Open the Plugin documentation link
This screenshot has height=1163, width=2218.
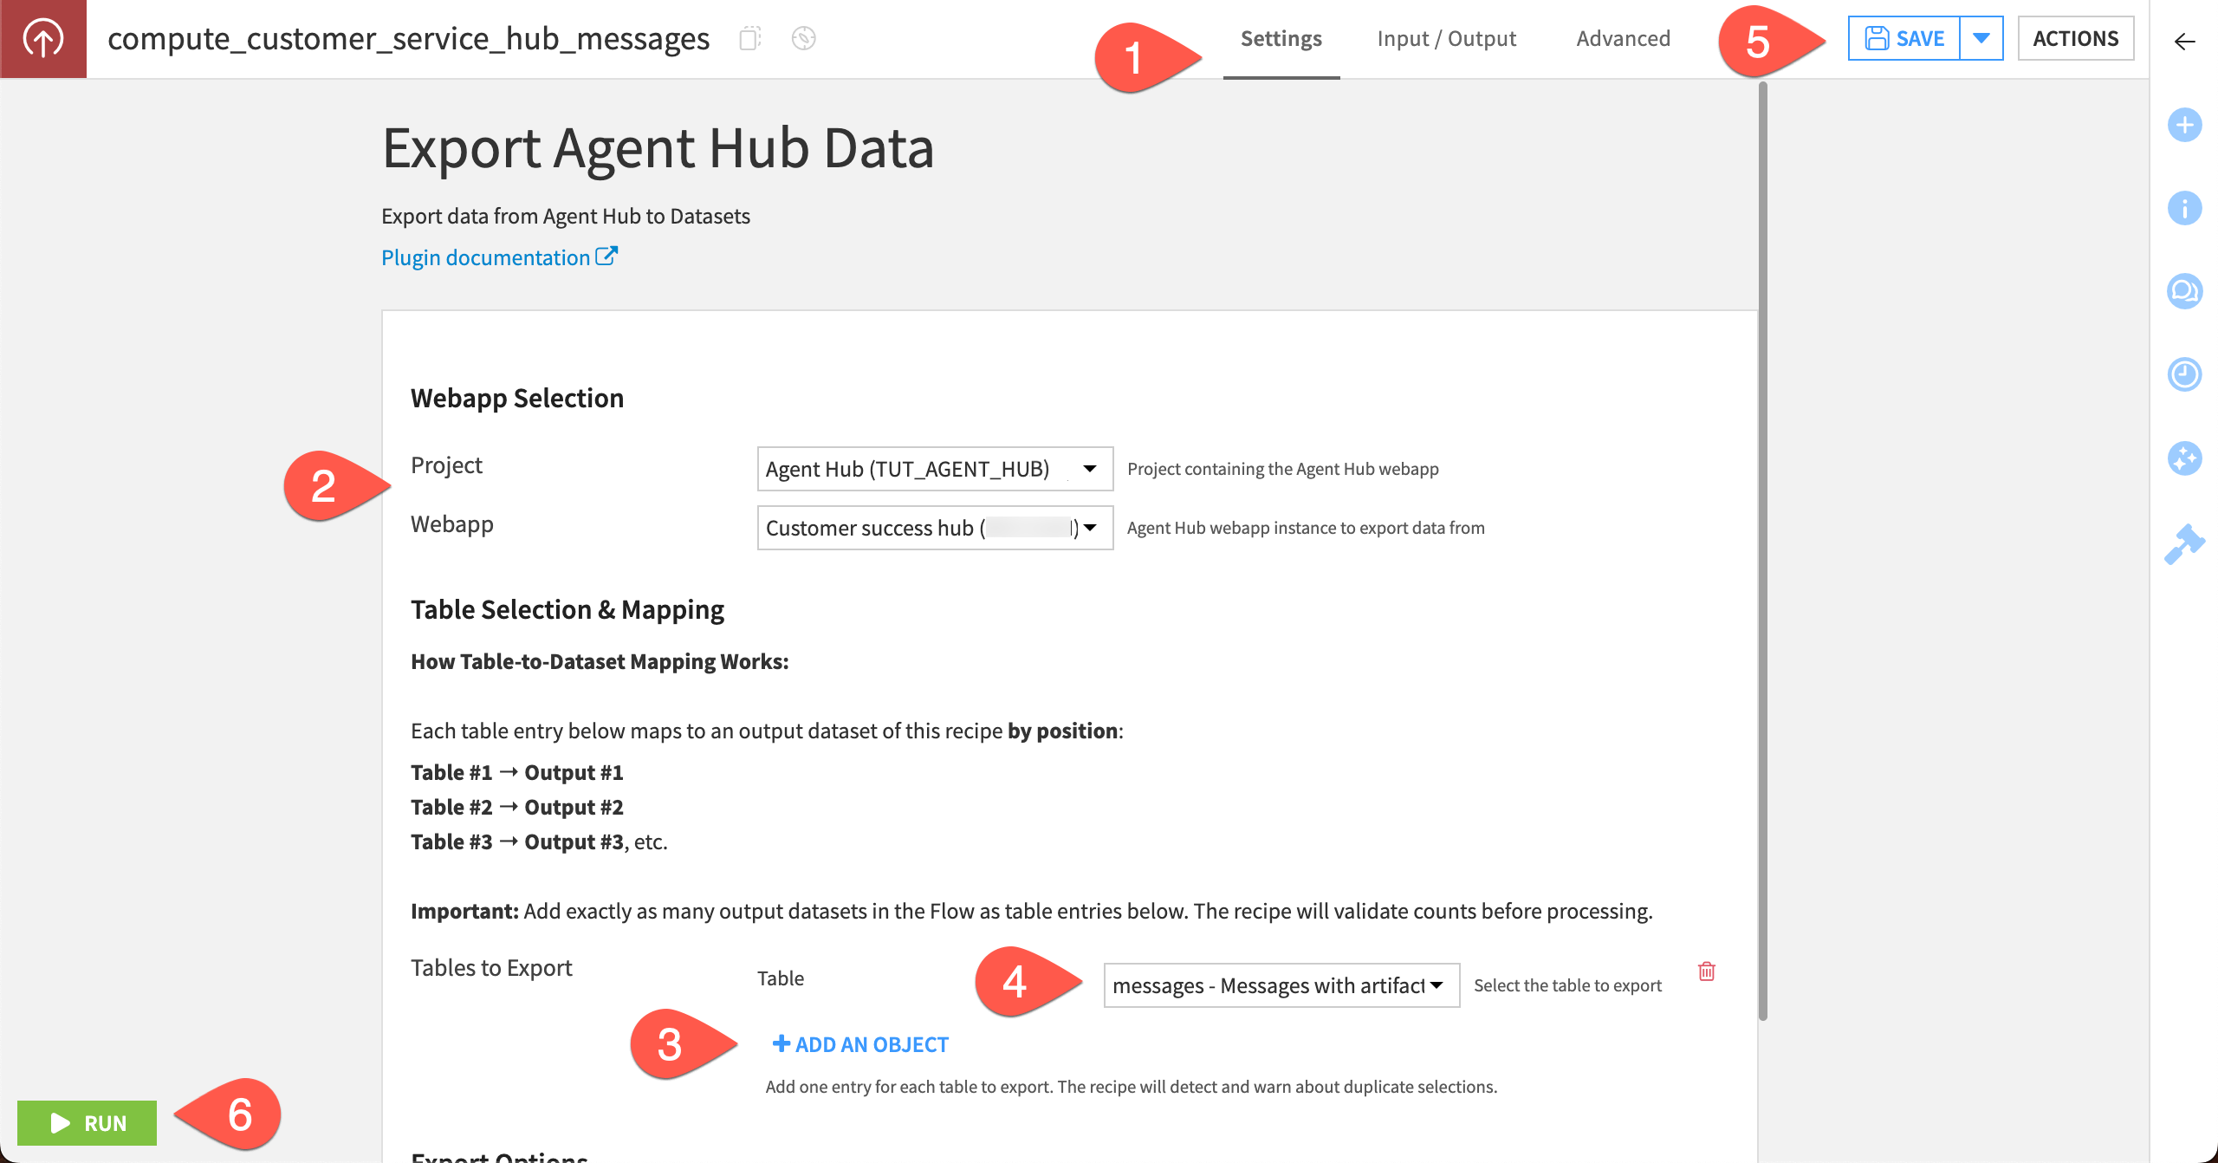[x=499, y=257]
